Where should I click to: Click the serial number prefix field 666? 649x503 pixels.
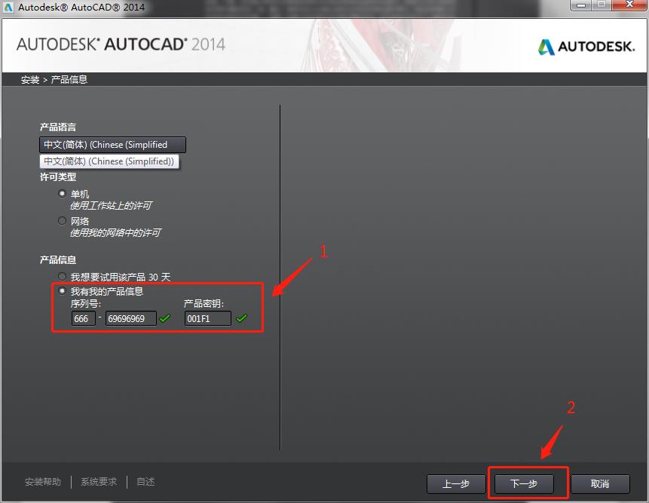[83, 318]
